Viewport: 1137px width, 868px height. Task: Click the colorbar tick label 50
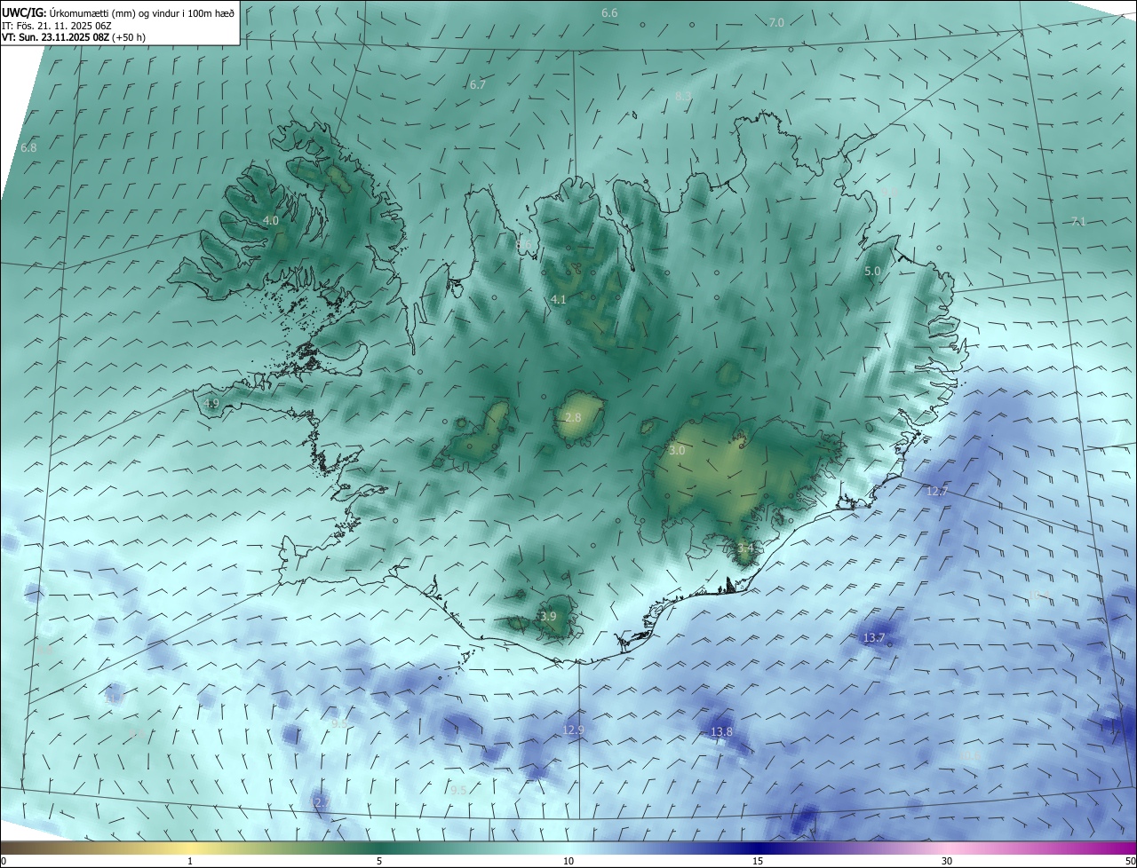[1130, 861]
